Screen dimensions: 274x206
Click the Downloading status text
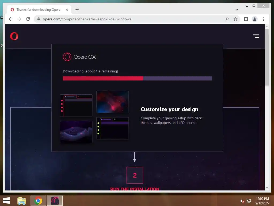pyautogui.click(x=90, y=71)
